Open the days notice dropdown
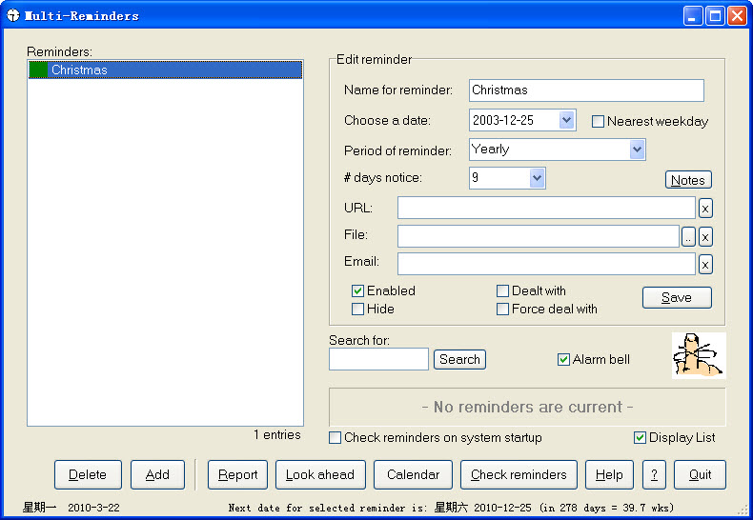753x520 pixels. point(537,178)
